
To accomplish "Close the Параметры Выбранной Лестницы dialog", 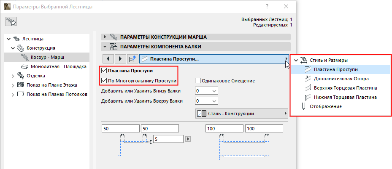I will coord(286,7).
